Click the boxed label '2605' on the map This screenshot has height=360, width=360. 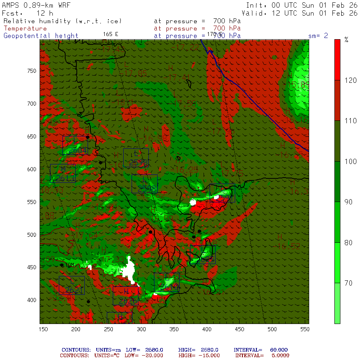click(203, 255)
